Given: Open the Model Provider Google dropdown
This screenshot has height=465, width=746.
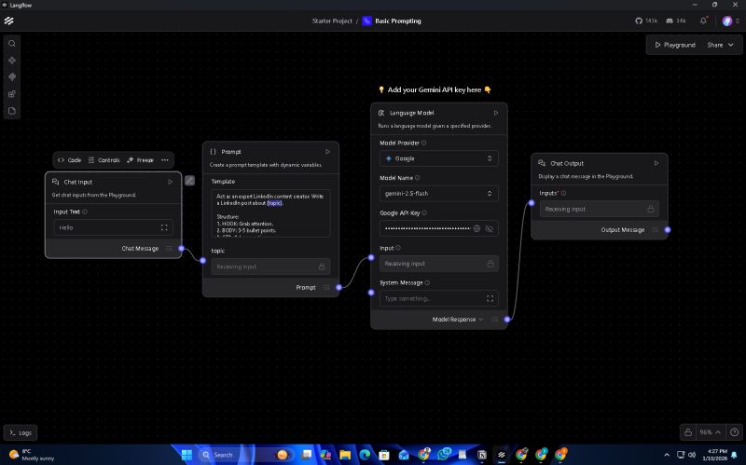Looking at the screenshot, I should (438, 158).
